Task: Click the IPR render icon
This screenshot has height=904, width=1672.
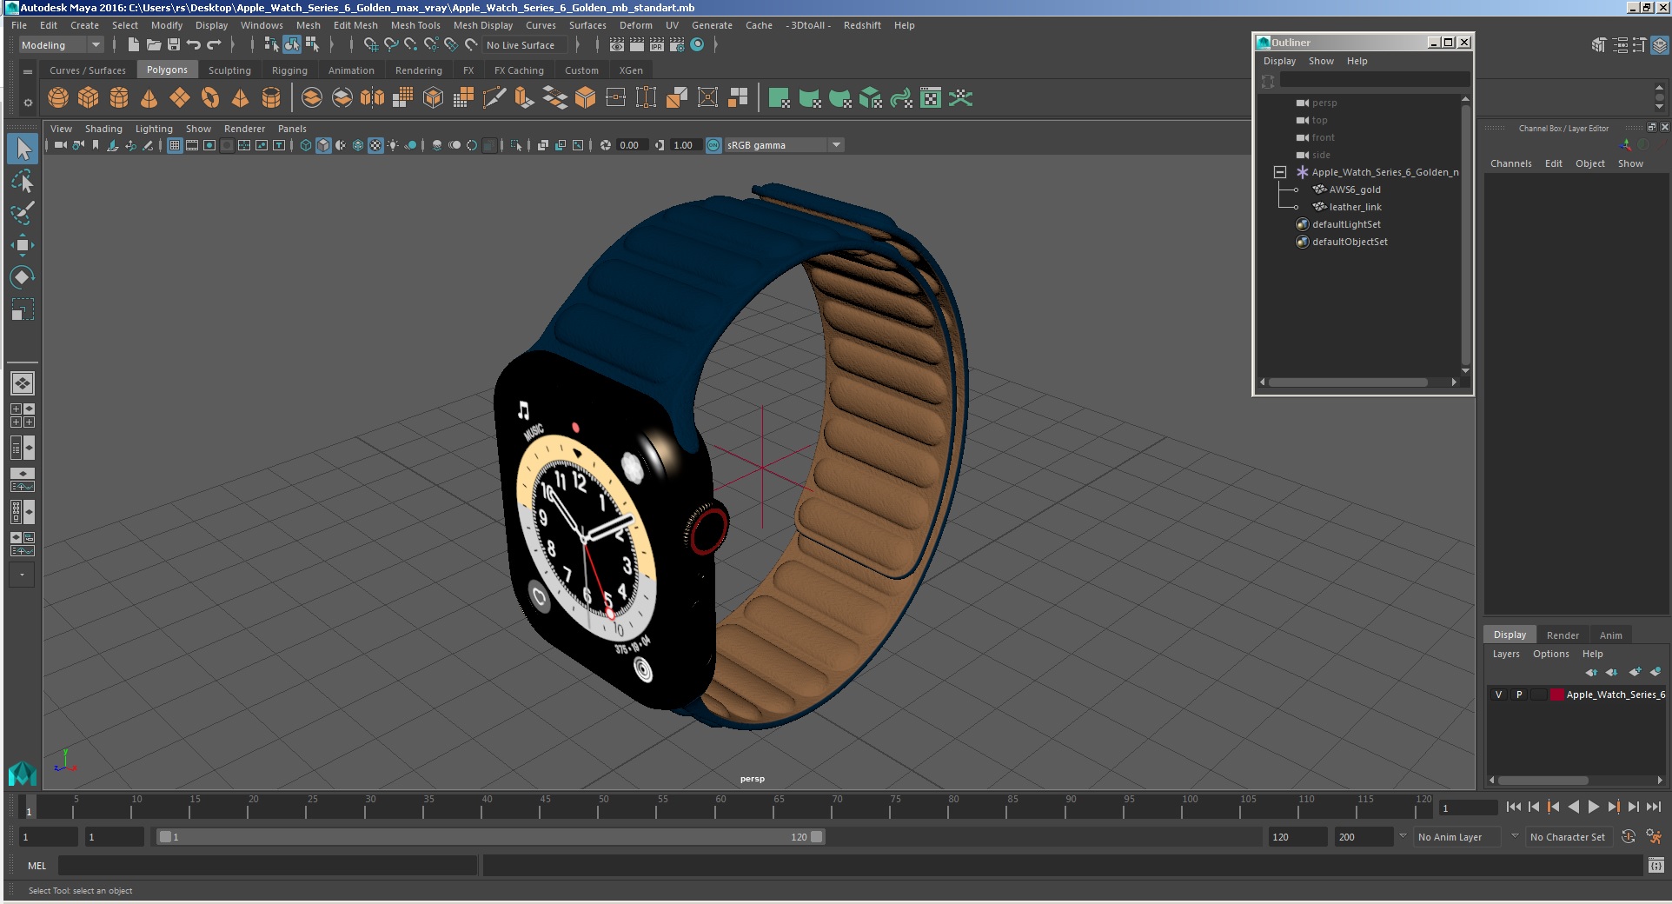Action: 657,45
